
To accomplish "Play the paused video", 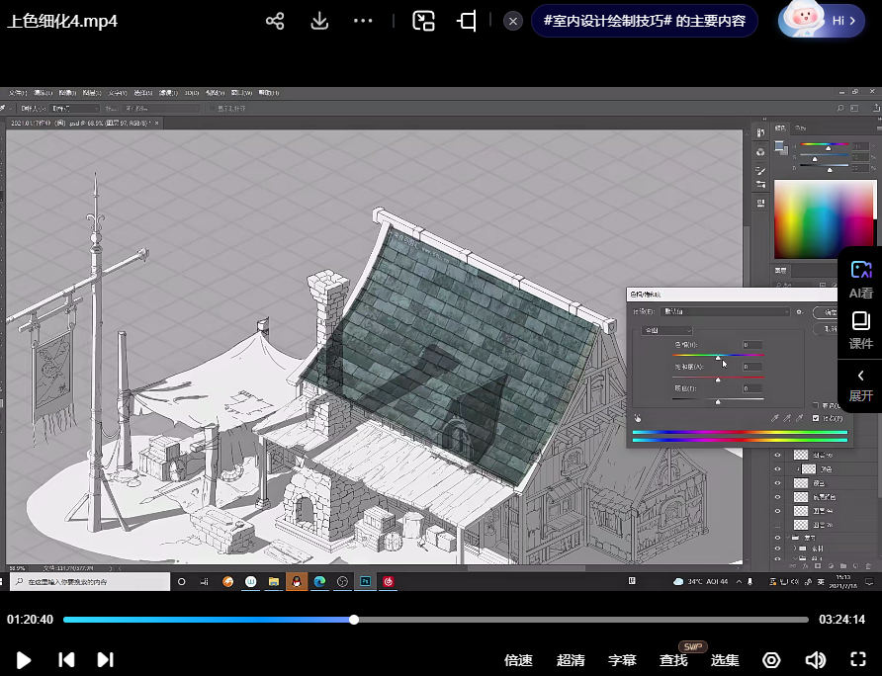I will pyautogui.click(x=24, y=660).
